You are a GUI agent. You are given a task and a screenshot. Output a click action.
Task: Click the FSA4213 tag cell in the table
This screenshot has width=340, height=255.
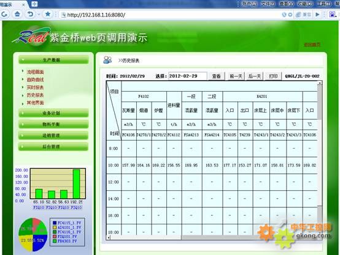point(191,135)
